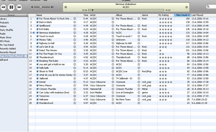Click the album arrow for 74 Jailbreak - 01
This screenshot has width=216, height=132.
tap(139, 79)
